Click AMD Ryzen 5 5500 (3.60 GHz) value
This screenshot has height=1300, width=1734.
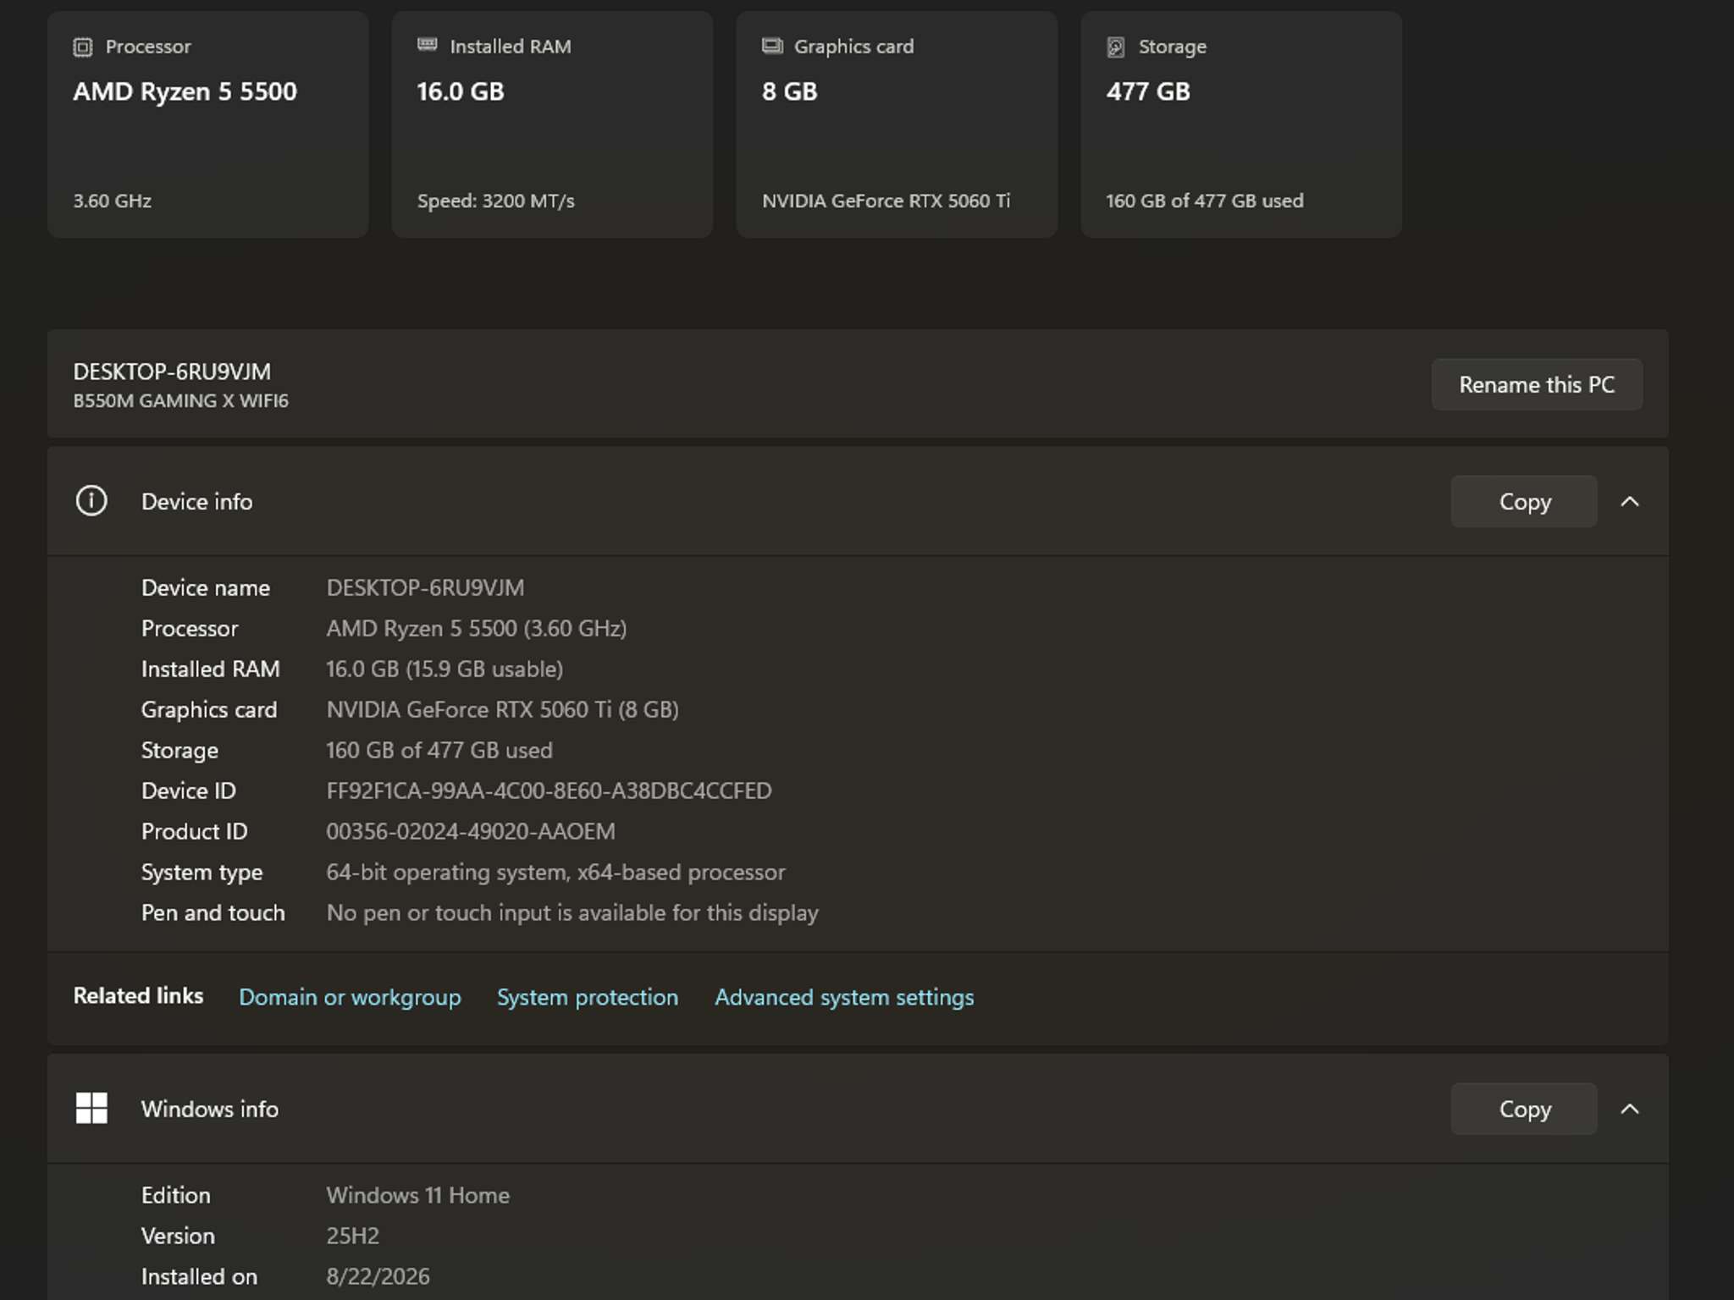point(477,628)
